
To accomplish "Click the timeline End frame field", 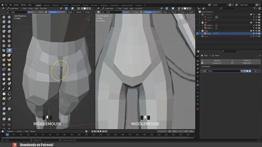I will (x=189, y=131).
